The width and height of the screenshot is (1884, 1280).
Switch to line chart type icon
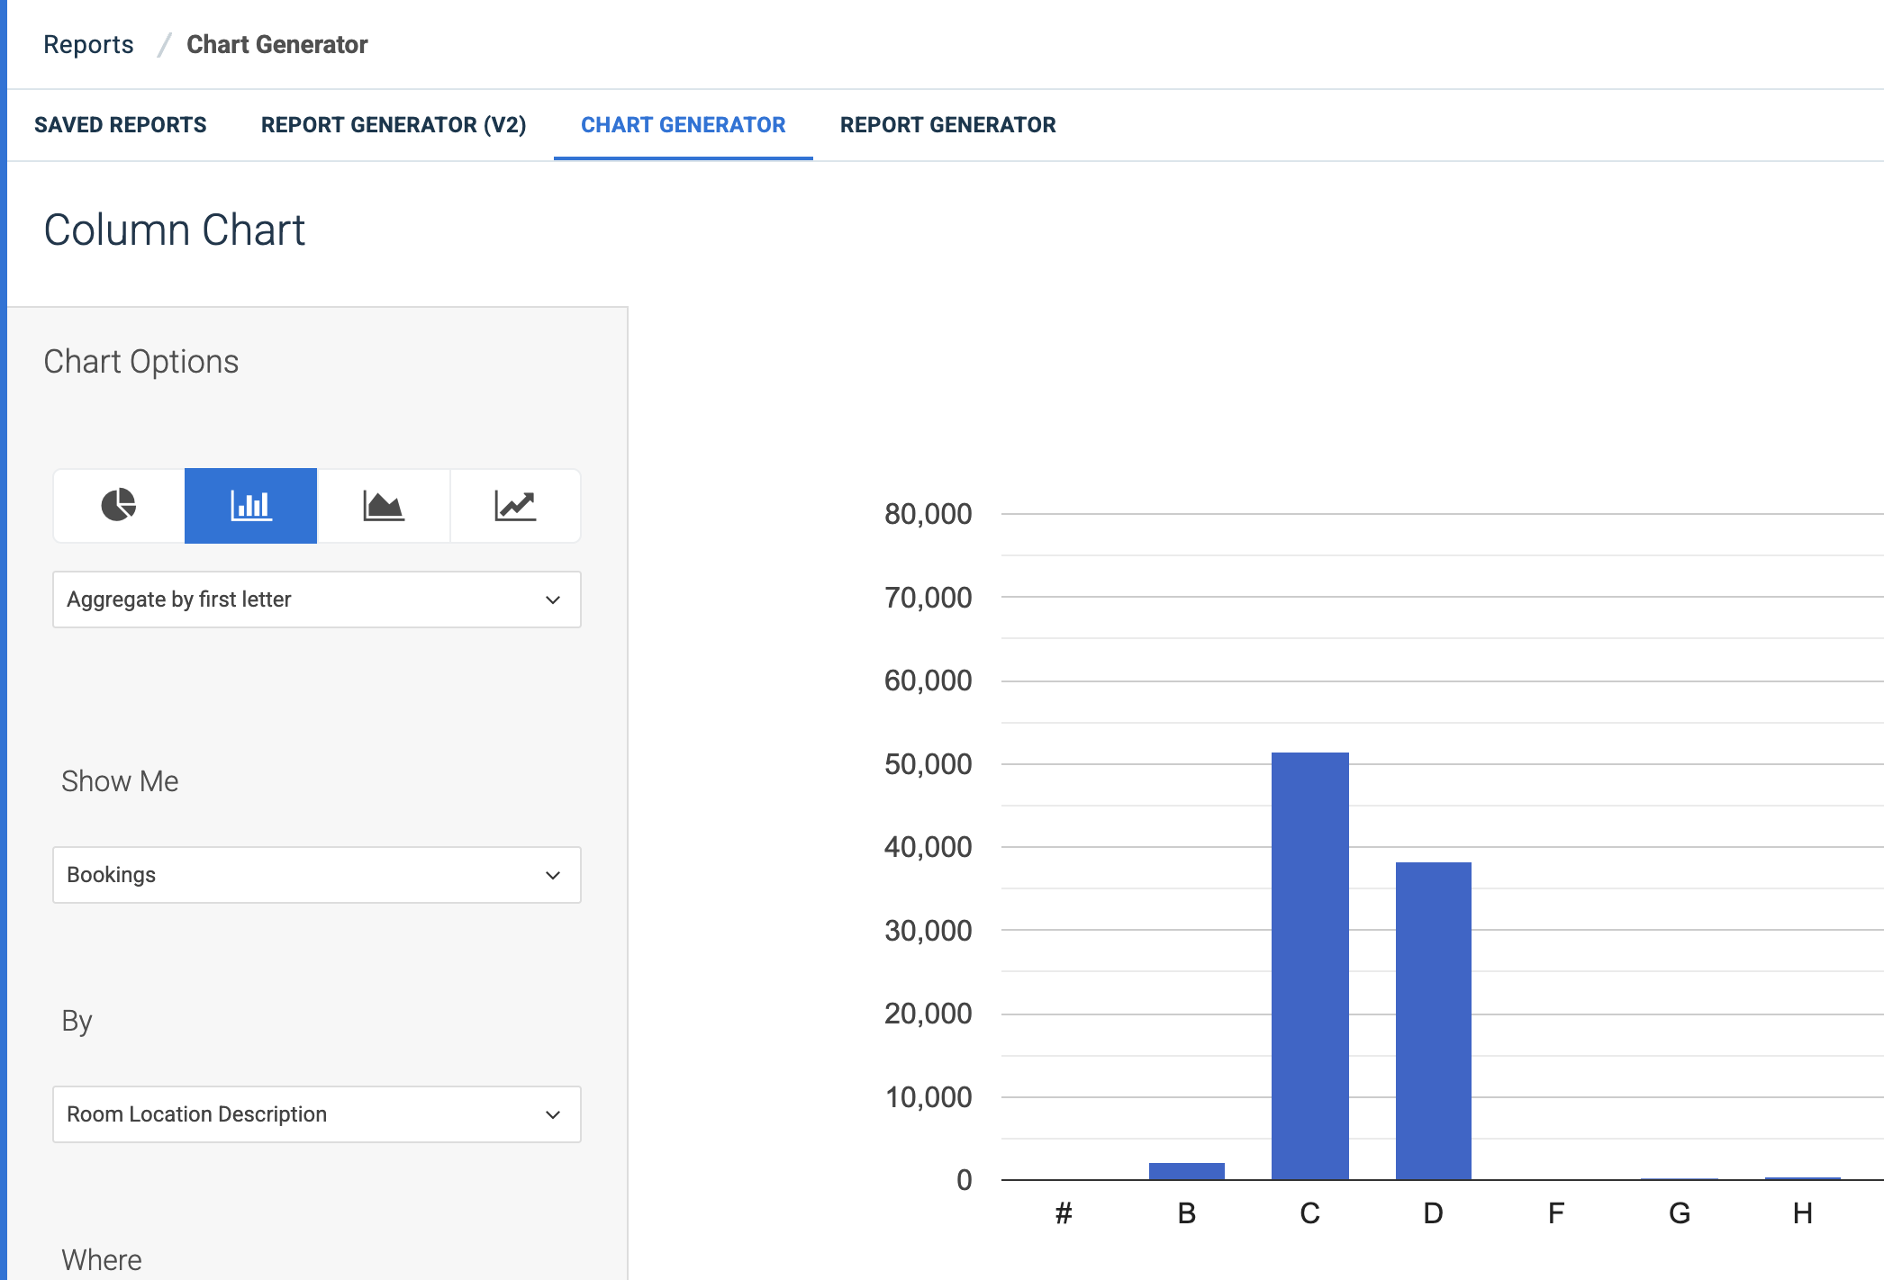tap(515, 505)
